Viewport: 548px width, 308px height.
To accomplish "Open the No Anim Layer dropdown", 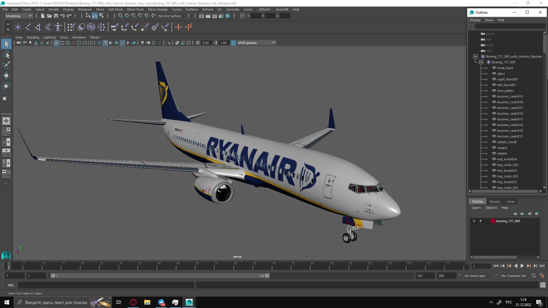I will [477, 276].
